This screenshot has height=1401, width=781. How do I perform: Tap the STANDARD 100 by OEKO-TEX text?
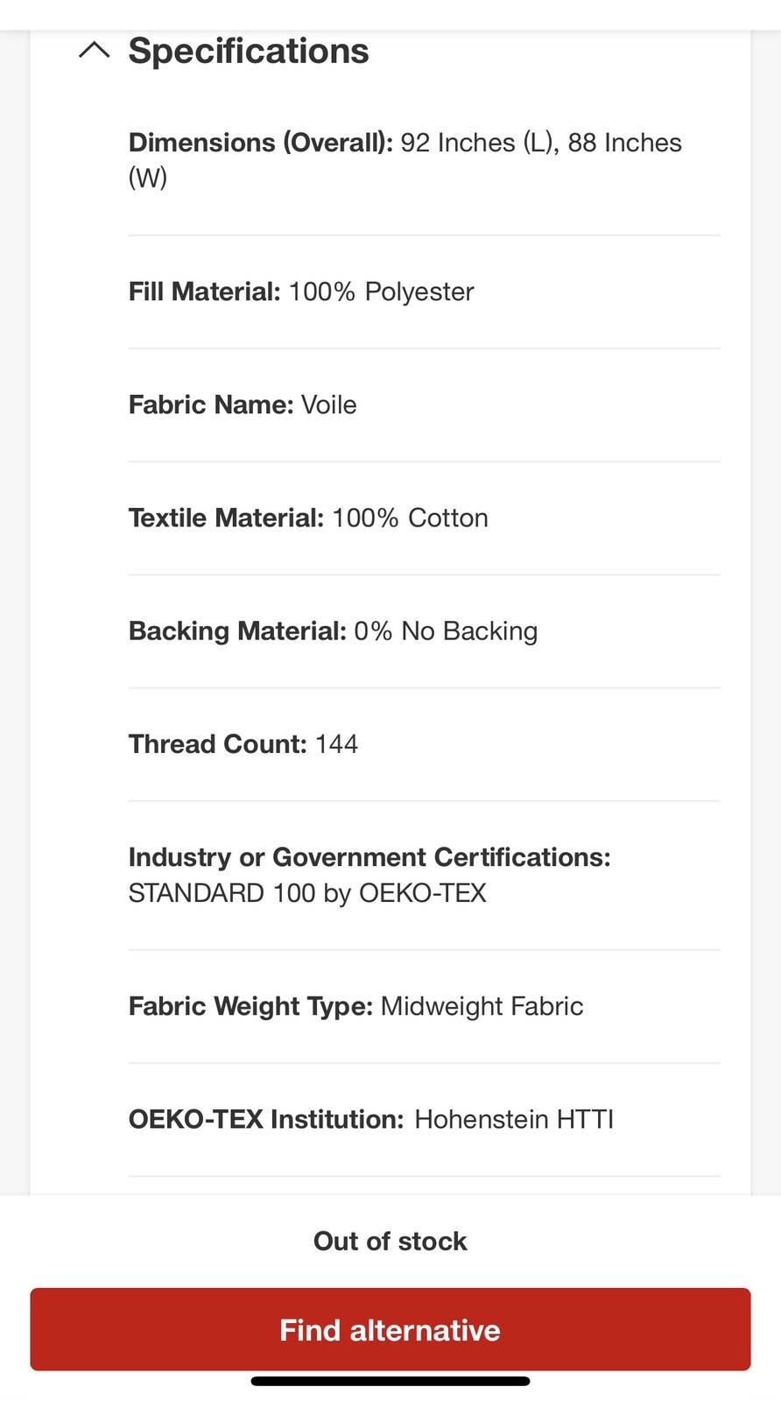pos(307,893)
